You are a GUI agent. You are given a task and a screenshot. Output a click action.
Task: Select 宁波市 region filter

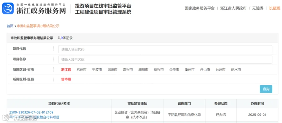click(97, 70)
